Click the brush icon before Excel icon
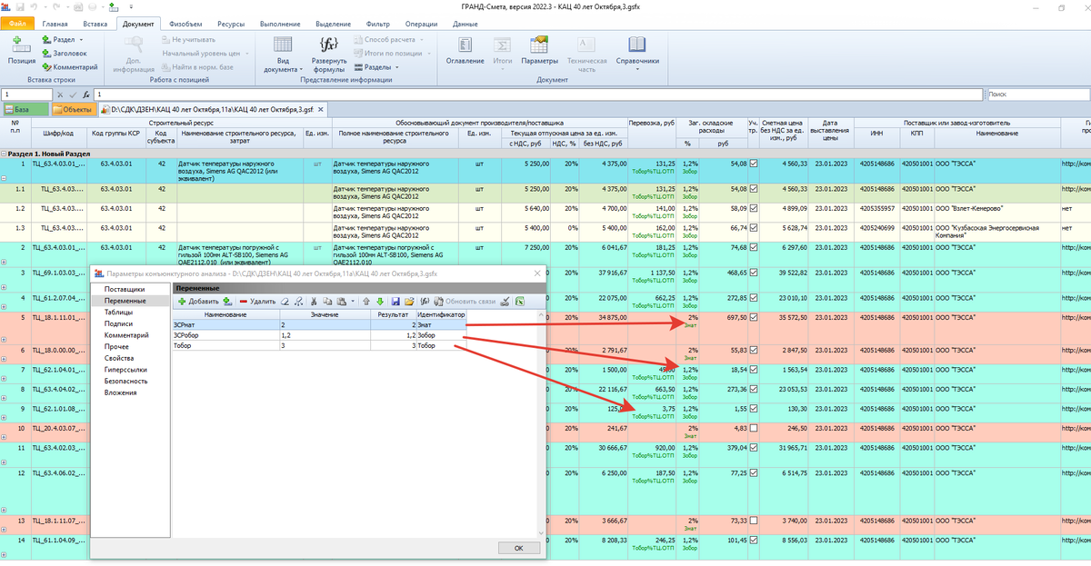The height and width of the screenshot is (566, 1091). tap(505, 301)
